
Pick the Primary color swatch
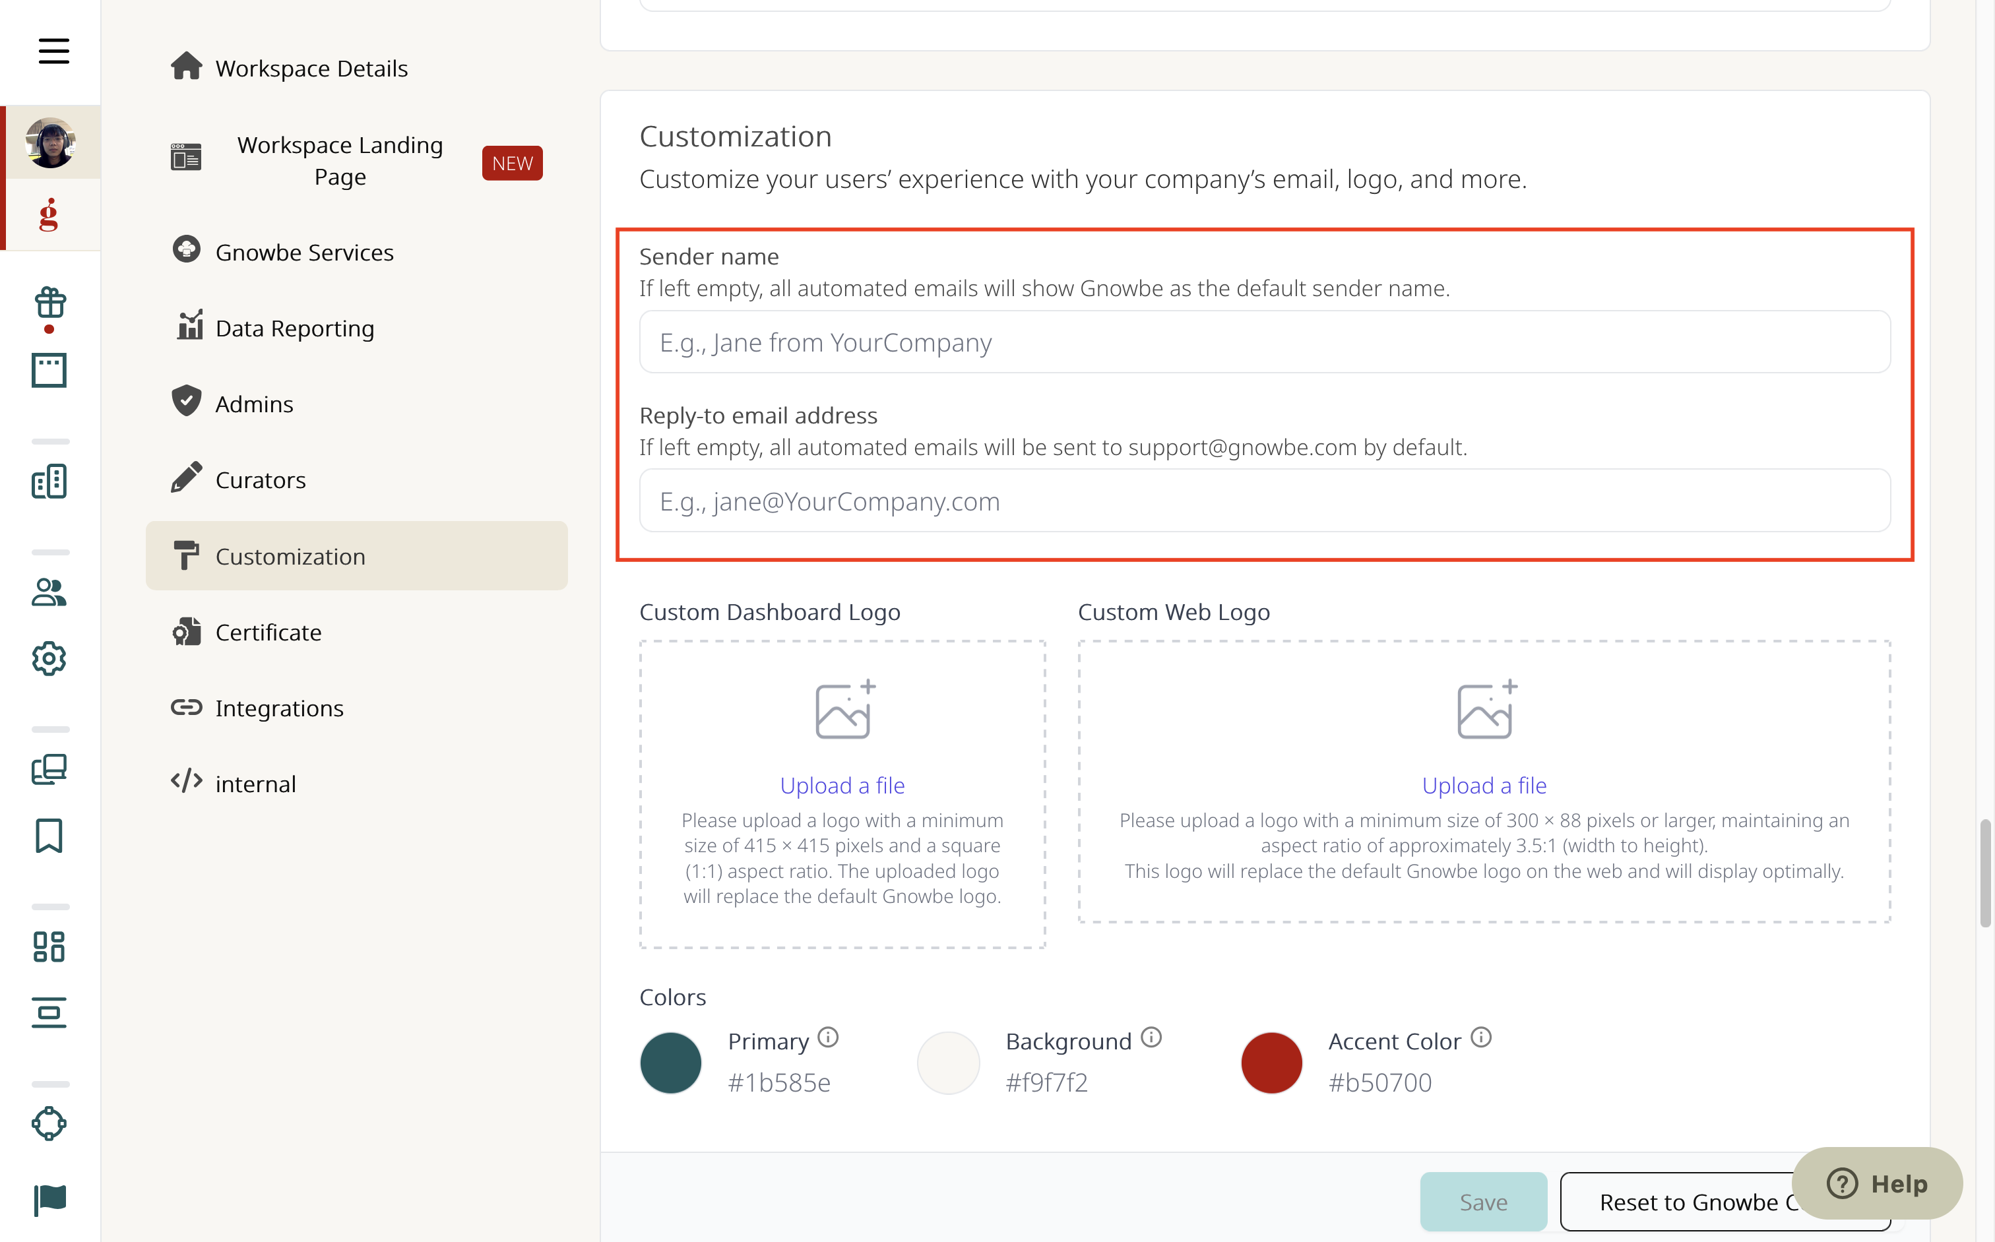pos(670,1063)
